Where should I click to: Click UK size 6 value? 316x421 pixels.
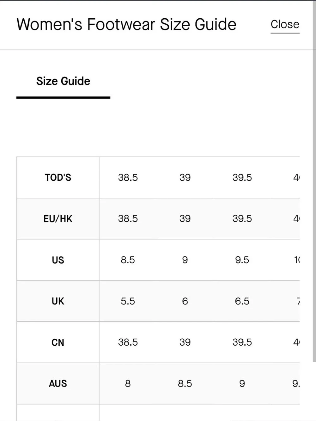point(185,301)
